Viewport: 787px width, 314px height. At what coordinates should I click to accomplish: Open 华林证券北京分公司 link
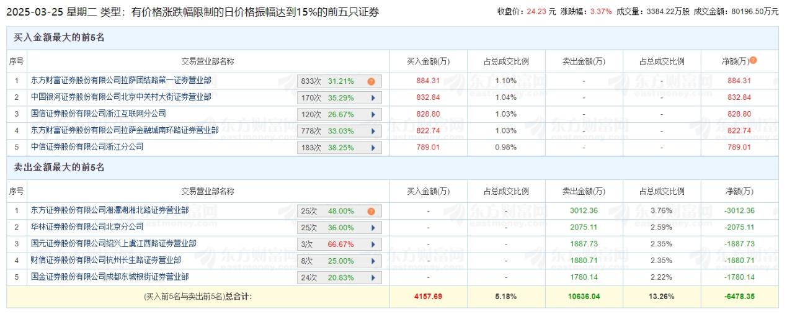(x=87, y=227)
